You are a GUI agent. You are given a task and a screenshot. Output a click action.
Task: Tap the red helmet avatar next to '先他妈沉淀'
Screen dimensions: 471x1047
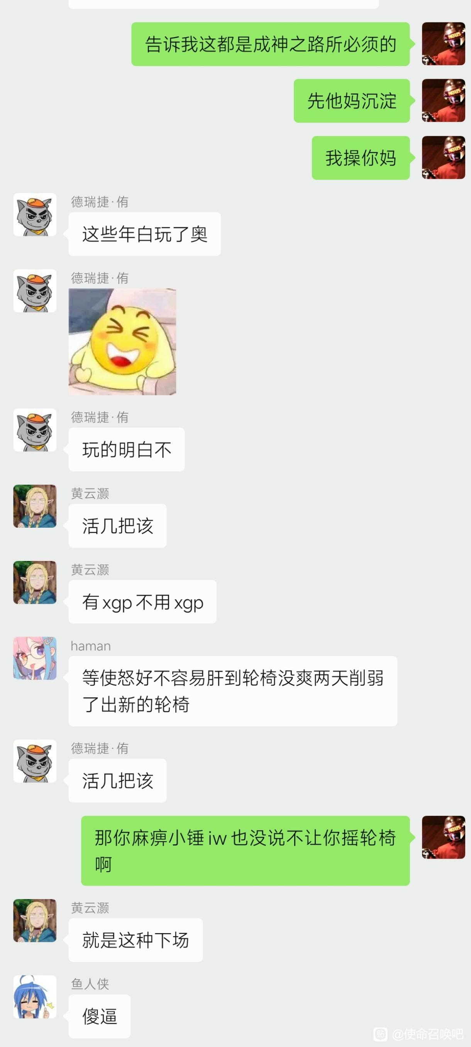point(443,100)
